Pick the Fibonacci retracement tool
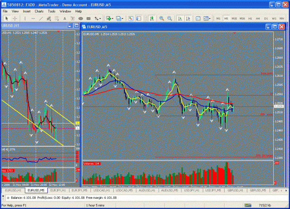290x209 pixels. coord(57,18)
